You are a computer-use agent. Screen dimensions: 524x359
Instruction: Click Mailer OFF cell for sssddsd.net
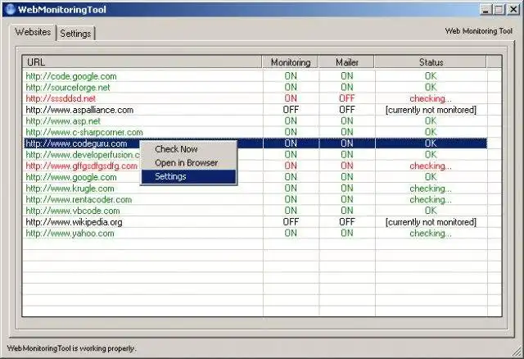[347, 98]
